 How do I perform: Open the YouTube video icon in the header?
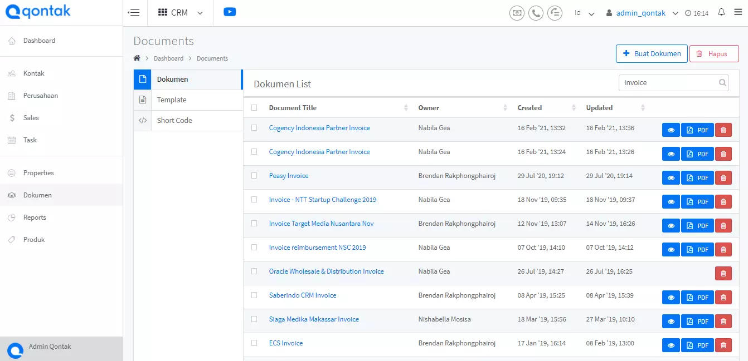coord(230,12)
